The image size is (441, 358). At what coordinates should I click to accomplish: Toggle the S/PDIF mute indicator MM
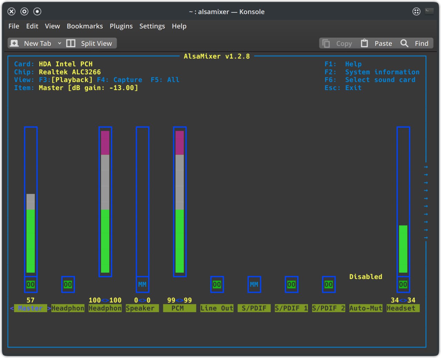tap(254, 285)
